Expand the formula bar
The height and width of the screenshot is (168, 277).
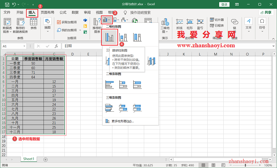pyautogui.click(x=273, y=46)
